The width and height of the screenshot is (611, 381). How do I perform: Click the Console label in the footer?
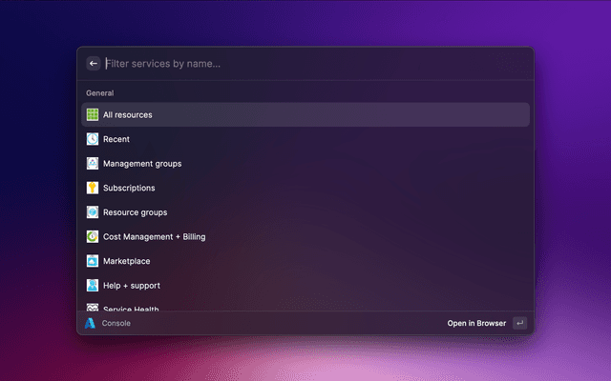[116, 323]
